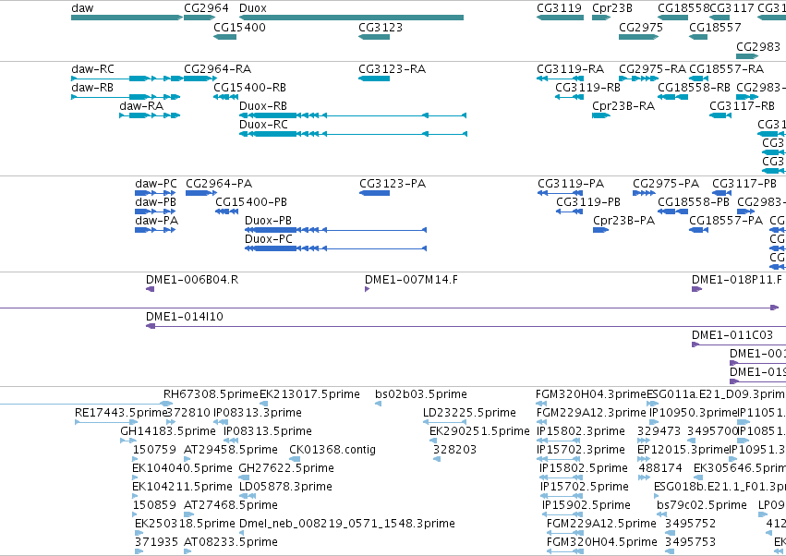786x556 pixels.
Task: Click the Cpr23B-RA transcript
Action: [601, 115]
